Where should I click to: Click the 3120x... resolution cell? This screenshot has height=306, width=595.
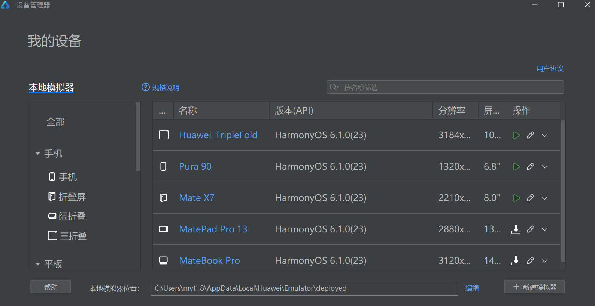(x=455, y=260)
